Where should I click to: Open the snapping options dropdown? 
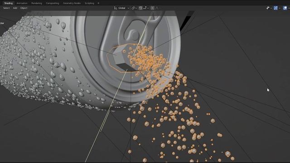[x=146, y=8]
